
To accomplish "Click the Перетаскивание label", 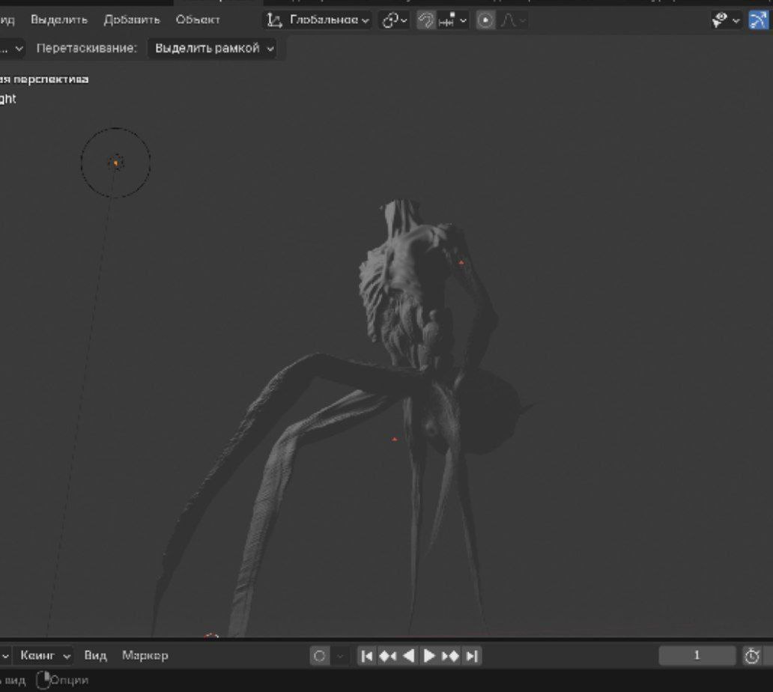I will (x=86, y=48).
